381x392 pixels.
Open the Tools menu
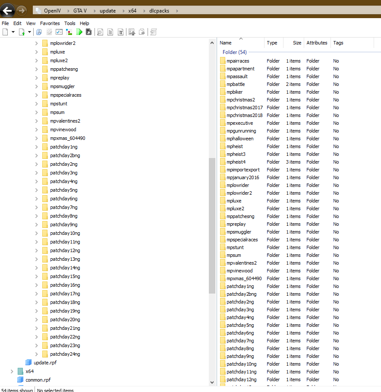70,23
